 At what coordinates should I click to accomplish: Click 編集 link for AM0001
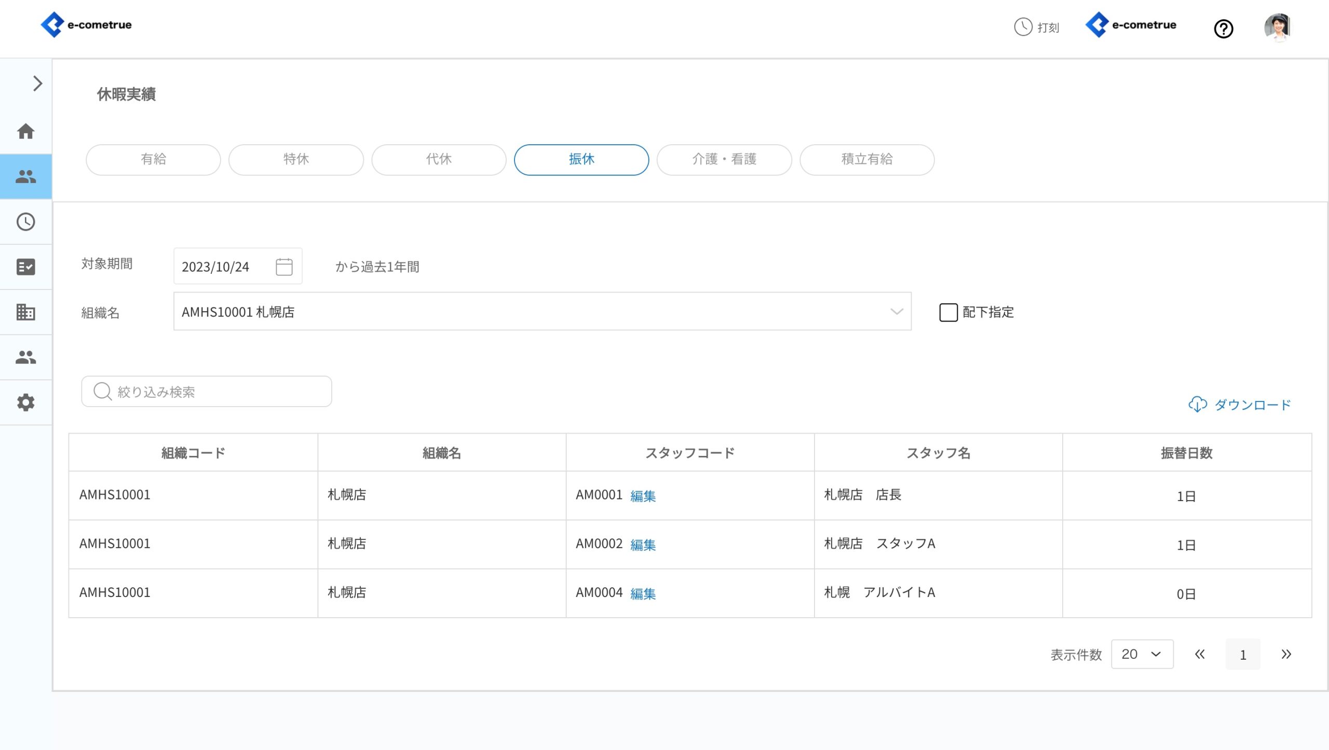pos(643,496)
